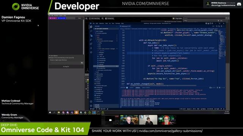Image resolution: width=243 pixels, height=136 pixels.
Task: Open Run and Debug in VS Code activity bar
Action: [x=91, y=40]
